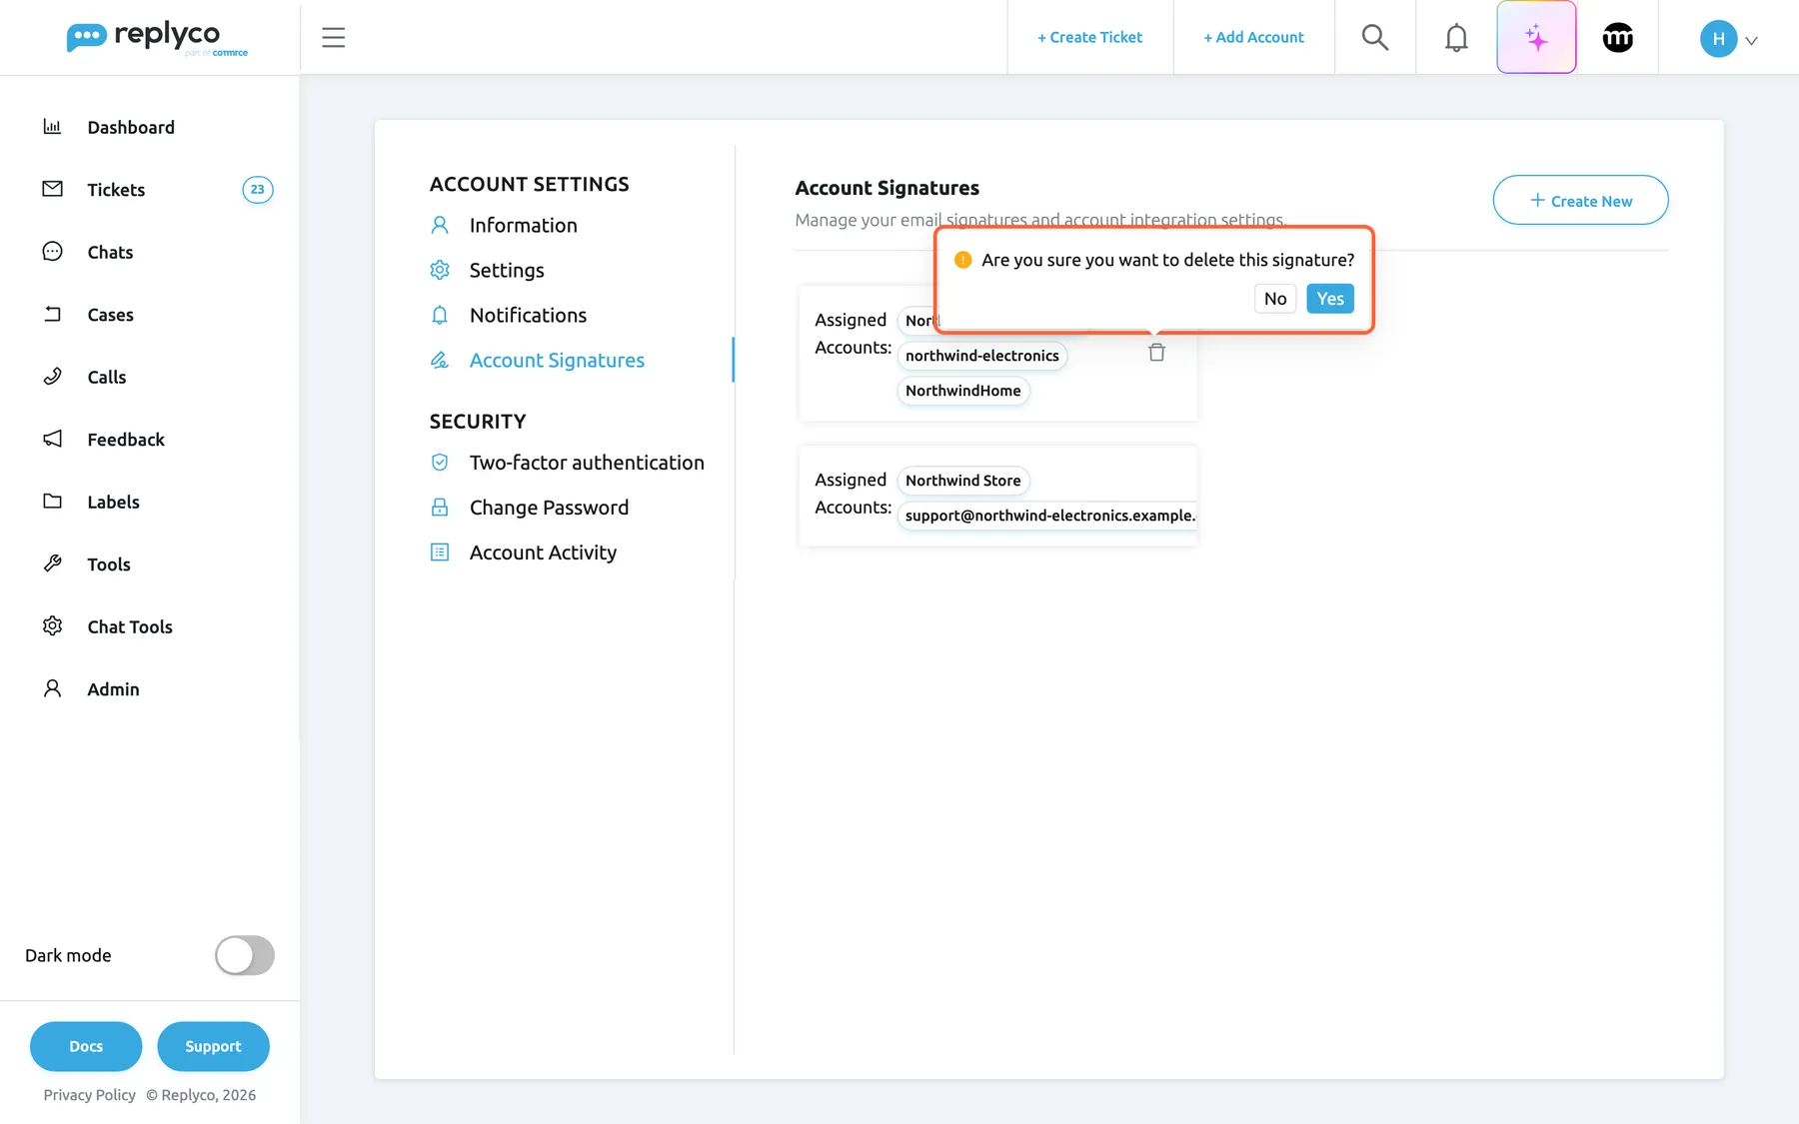Click + Add Account link
This screenshot has height=1124, width=1799.
[x=1253, y=38]
